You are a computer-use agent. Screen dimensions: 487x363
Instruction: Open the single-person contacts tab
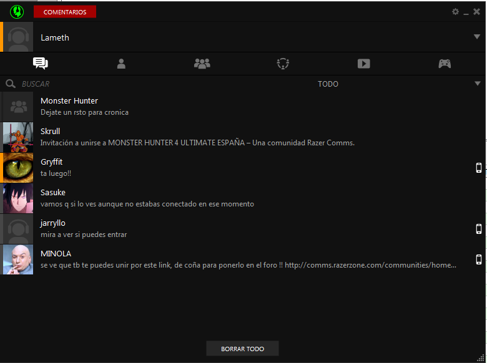point(121,64)
